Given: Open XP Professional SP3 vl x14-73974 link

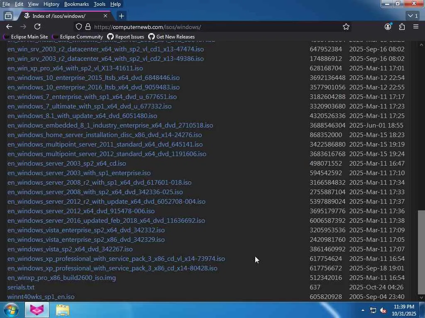Looking at the screenshot, I should coord(116,259).
